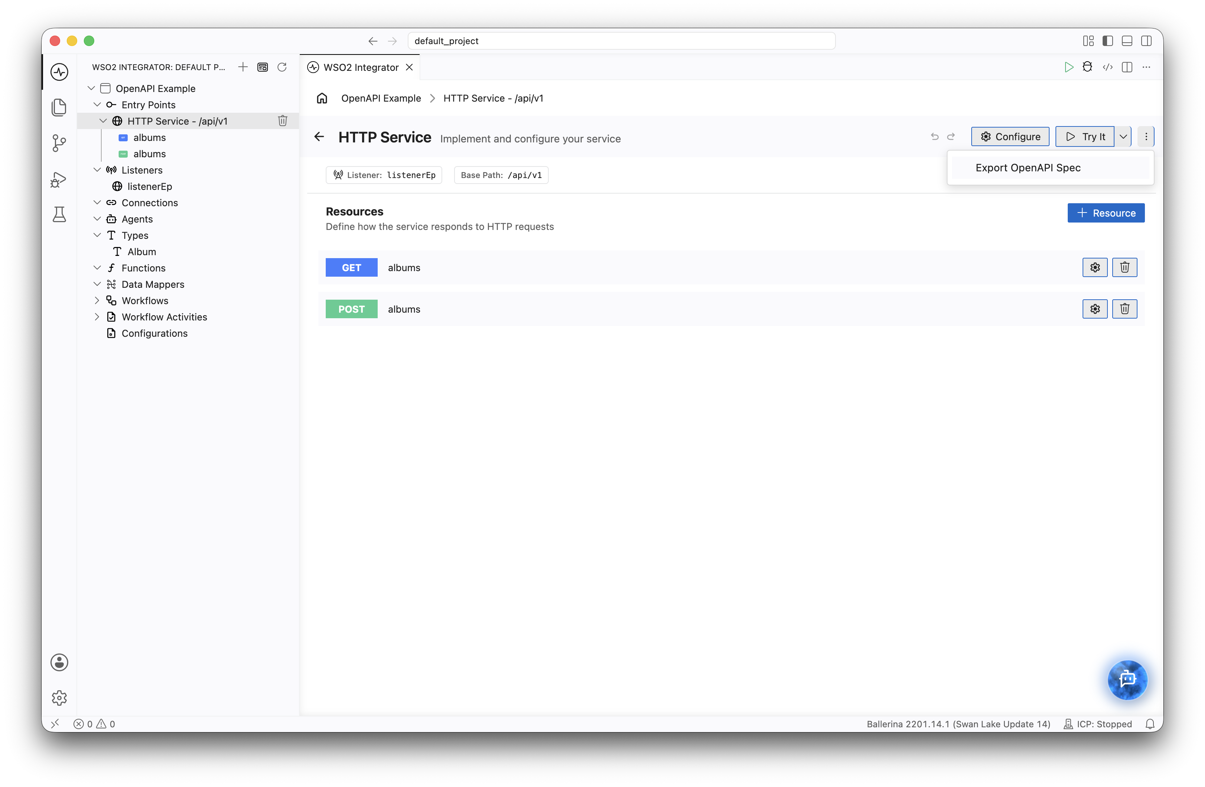This screenshot has width=1205, height=787.
Task: Open the Manage gear icon in activity bar
Action: (x=59, y=698)
